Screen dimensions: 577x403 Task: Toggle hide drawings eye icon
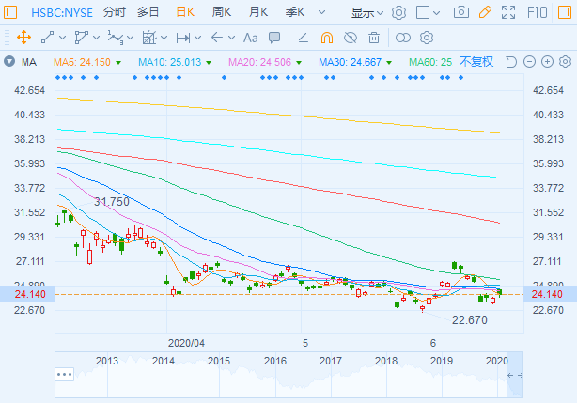point(350,38)
